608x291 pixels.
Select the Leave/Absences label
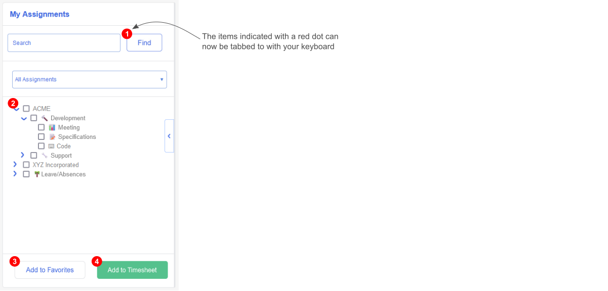64,174
